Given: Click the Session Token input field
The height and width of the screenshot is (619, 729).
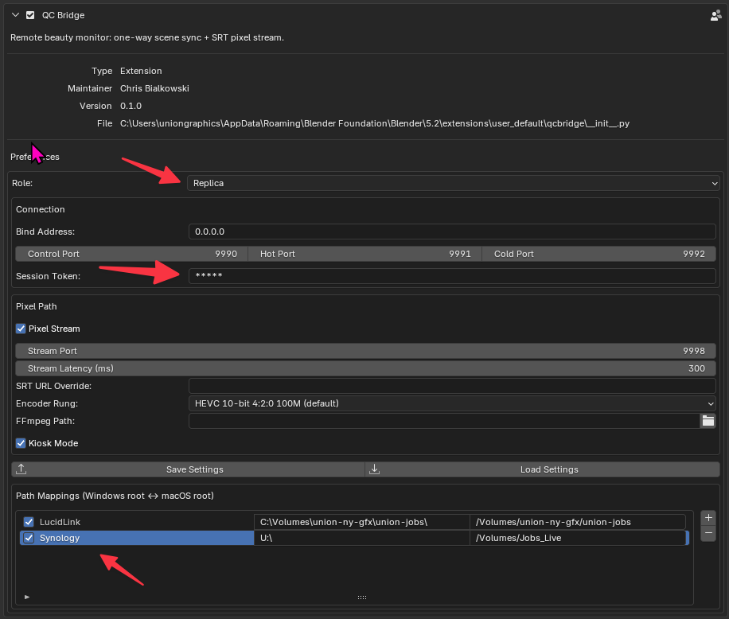Looking at the screenshot, I should [452, 276].
